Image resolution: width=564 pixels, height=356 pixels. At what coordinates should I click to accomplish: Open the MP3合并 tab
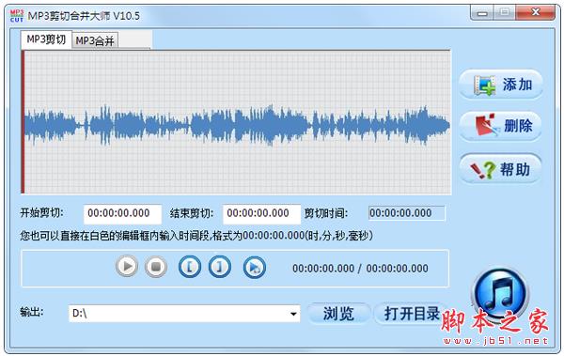95,40
